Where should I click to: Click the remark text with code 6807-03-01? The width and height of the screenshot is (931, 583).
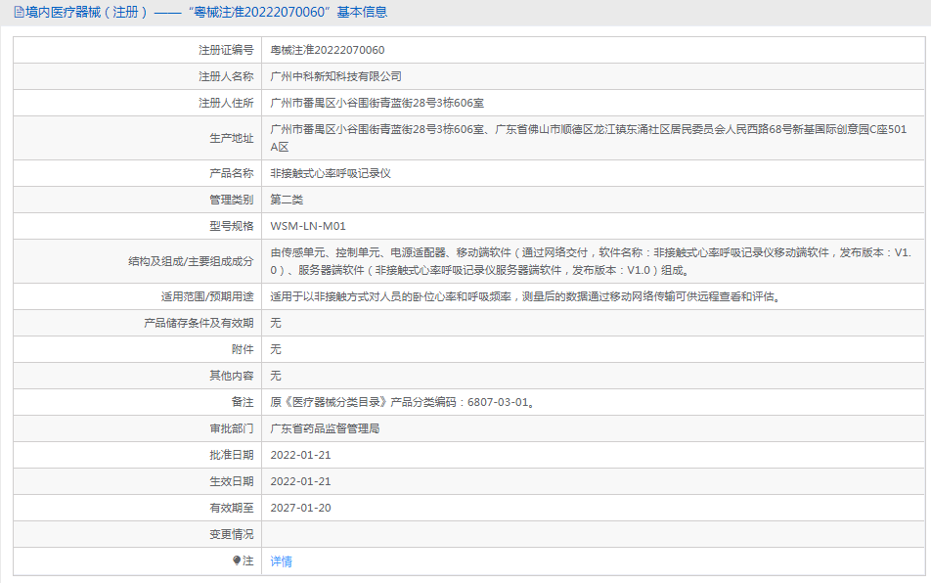tap(401, 402)
